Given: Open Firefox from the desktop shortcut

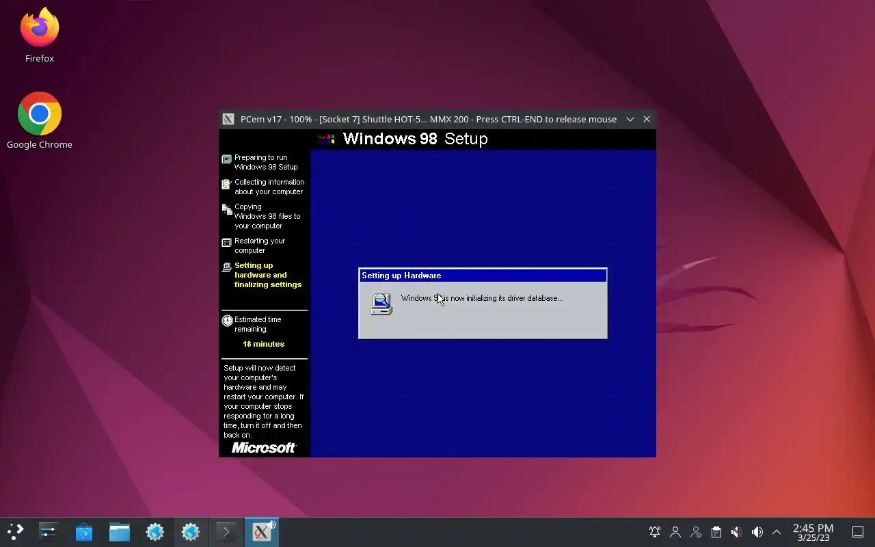Looking at the screenshot, I should 40,36.
